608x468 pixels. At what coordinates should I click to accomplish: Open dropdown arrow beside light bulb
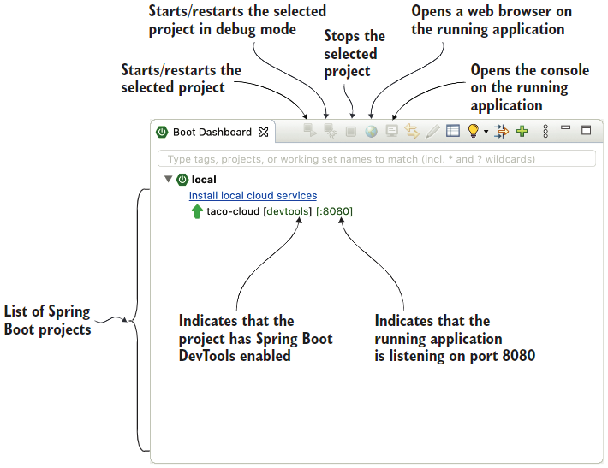(486, 133)
